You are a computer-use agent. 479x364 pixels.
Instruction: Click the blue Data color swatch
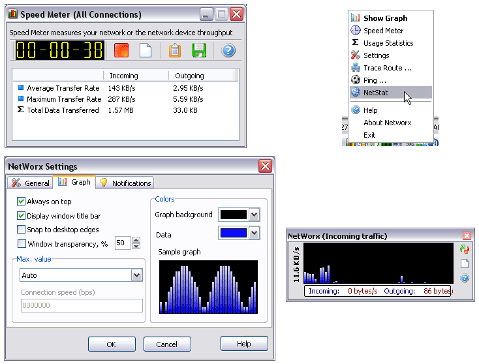tap(234, 233)
